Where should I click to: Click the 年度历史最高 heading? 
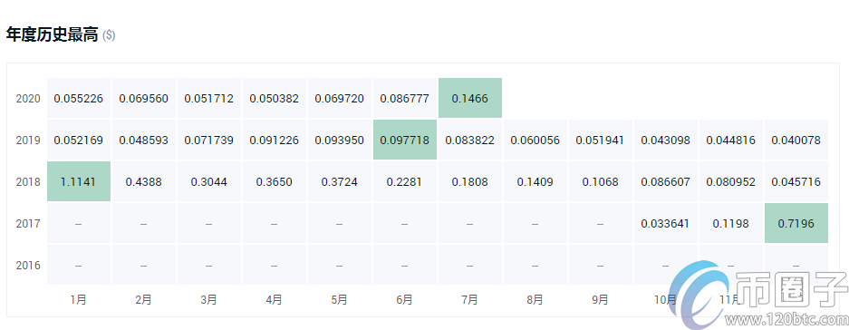click(x=52, y=35)
